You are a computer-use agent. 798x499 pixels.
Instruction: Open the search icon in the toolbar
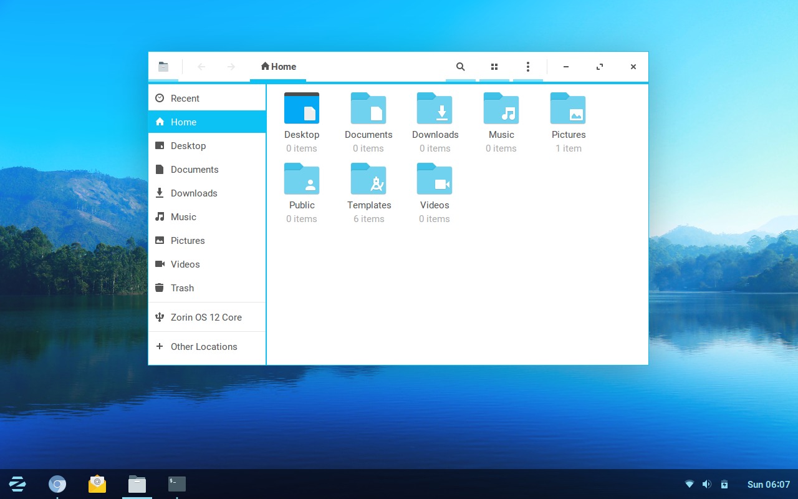(x=460, y=67)
